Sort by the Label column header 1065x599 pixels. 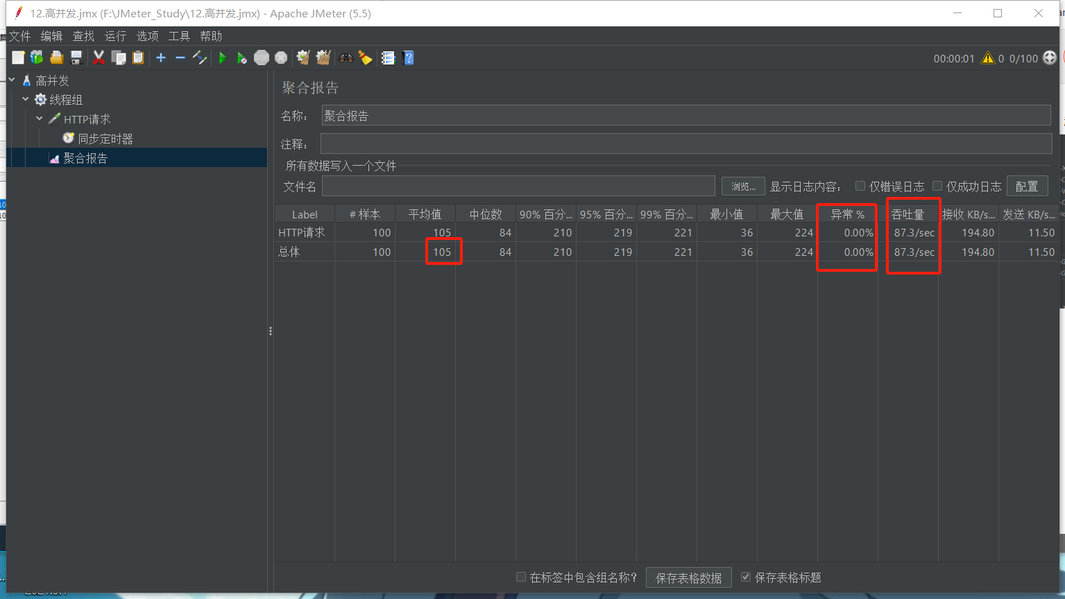[x=305, y=214]
